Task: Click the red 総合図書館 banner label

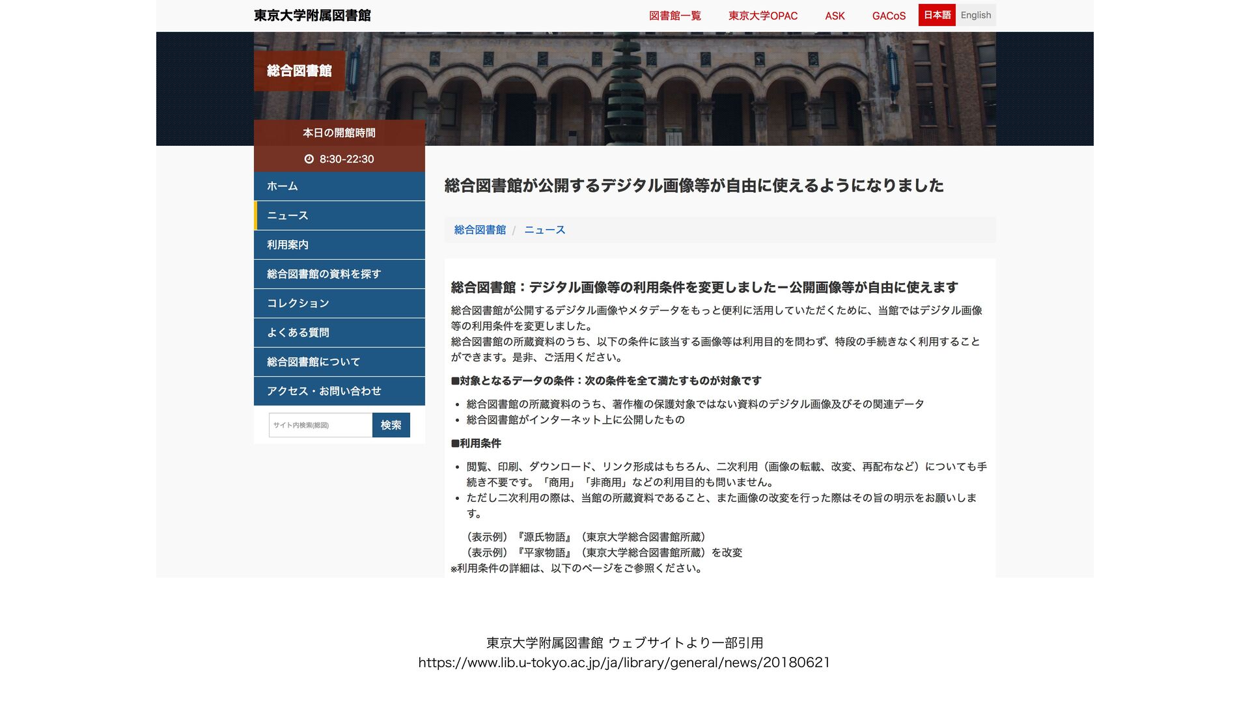Action: click(x=299, y=71)
